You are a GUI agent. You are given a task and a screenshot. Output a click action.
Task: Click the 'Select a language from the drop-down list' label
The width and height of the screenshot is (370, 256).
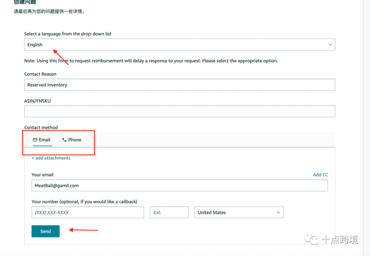tap(68, 34)
